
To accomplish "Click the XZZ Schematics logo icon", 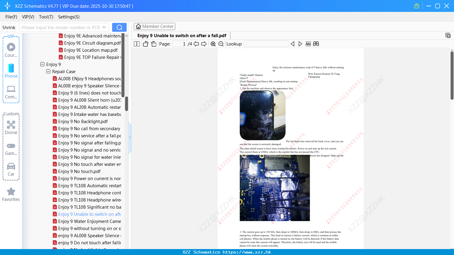I will pos(7,6).
